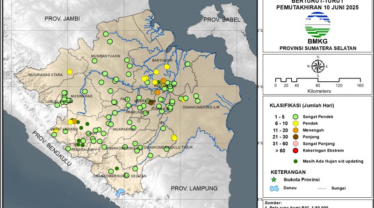Screen dimensions: 374x208
Task: Click the LAHAT region label
Action: [92, 133]
